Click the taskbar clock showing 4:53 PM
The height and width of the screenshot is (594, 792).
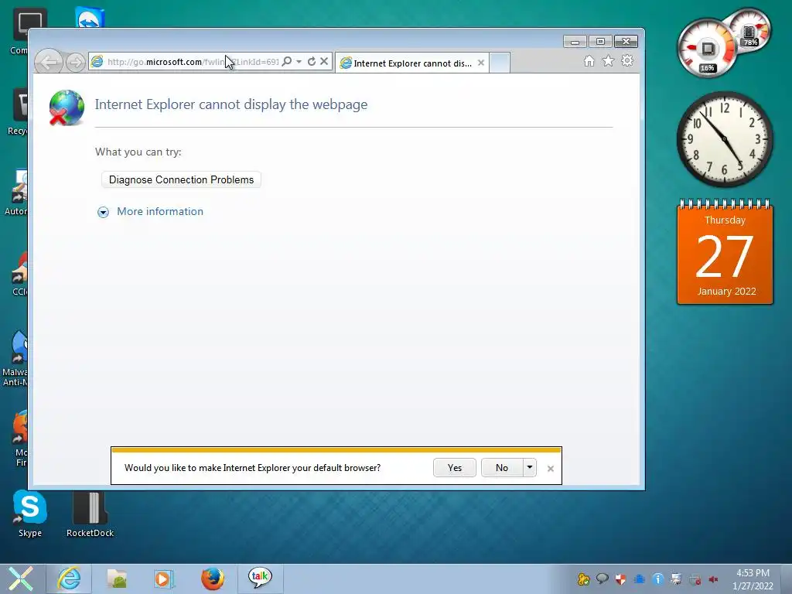753,579
